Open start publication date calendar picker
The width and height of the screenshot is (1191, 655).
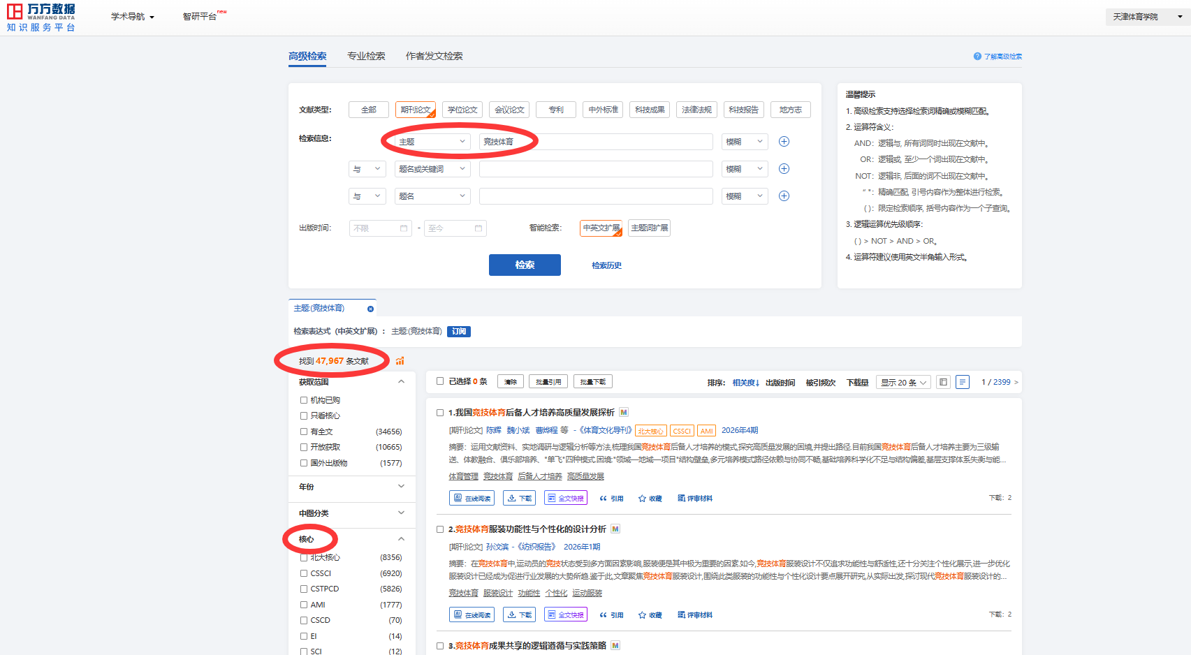point(404,228)
